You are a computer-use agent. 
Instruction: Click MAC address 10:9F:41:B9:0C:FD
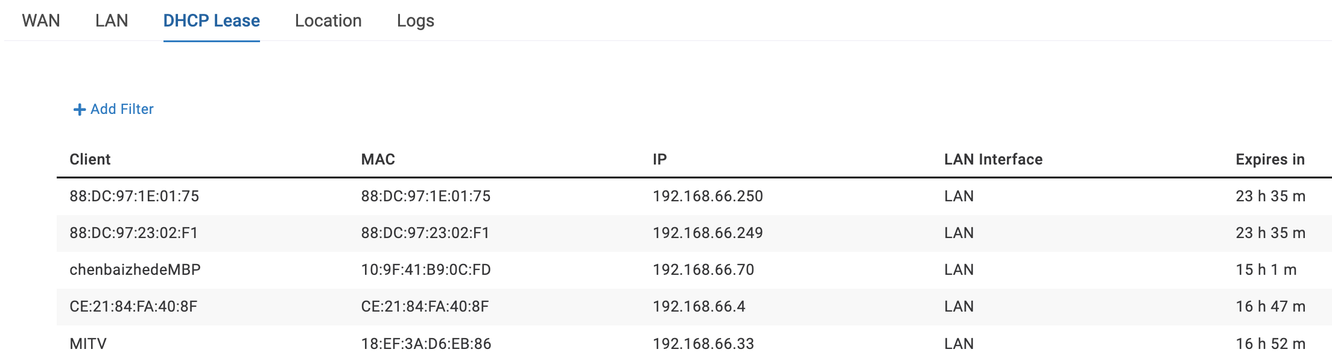click(x=426, y=269)
